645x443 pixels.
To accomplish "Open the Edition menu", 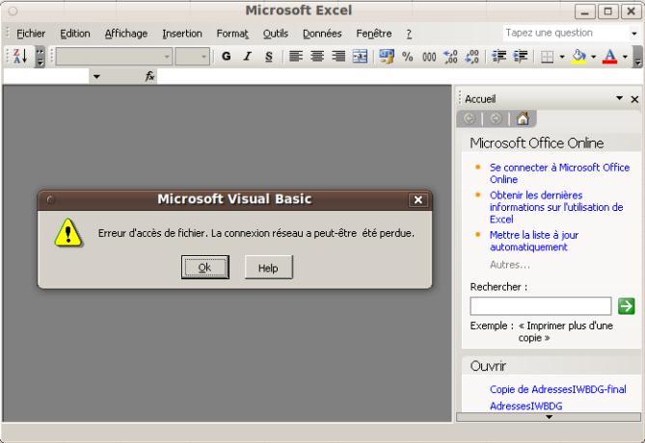I will pos(75,34).
